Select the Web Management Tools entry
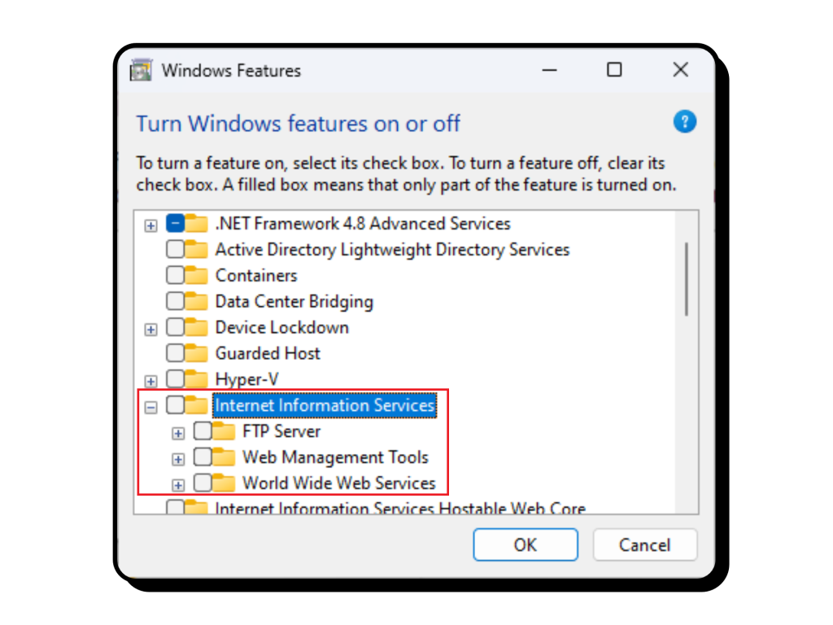The image size is (833, 625). point(335,457)
